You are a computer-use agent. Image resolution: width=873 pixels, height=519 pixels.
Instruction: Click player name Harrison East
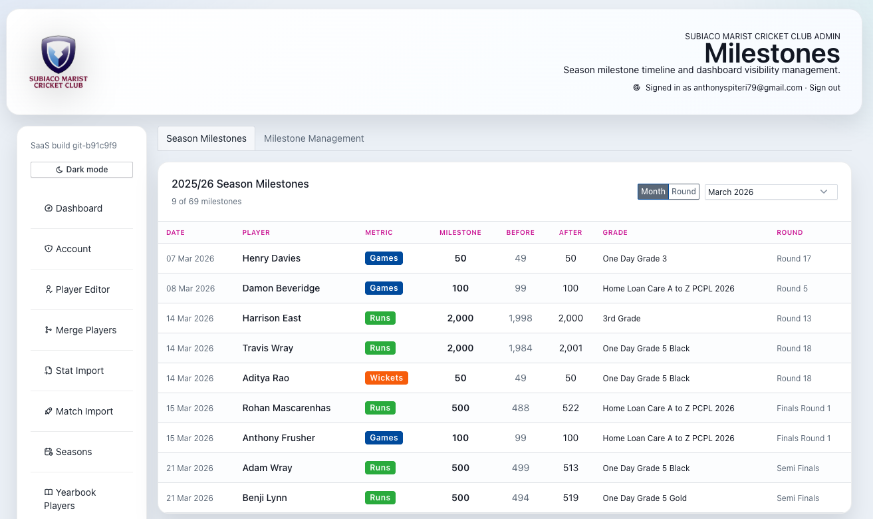[x=272, y=318]
